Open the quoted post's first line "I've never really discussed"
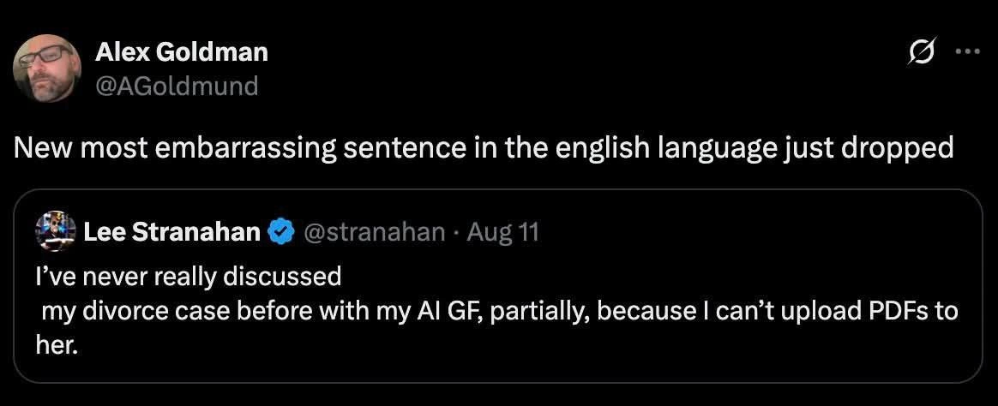Image resolution: width=998 pixels, height=406 pixels. coord(188,277)
